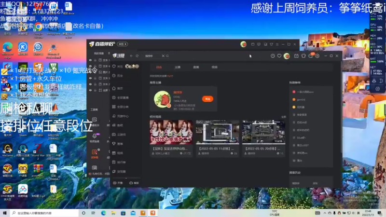Clear the Douyu search box text

(x=163, y=56)
